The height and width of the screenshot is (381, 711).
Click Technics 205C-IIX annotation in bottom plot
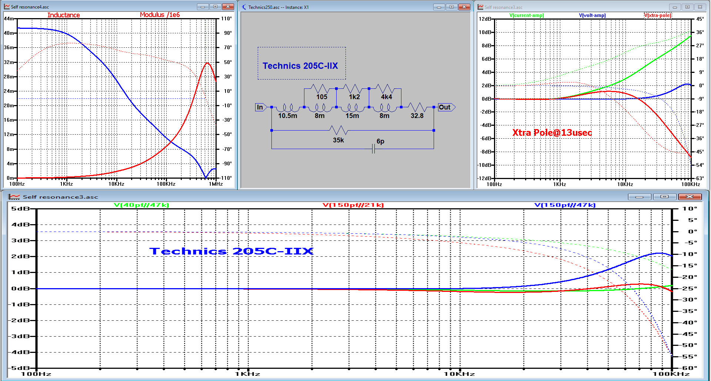(231, 251)
